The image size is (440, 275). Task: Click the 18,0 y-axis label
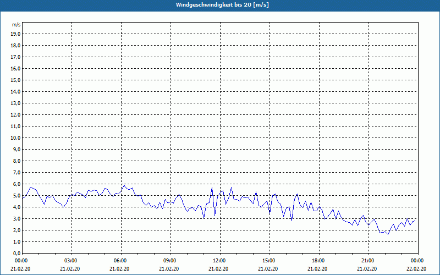pos(15,46)
